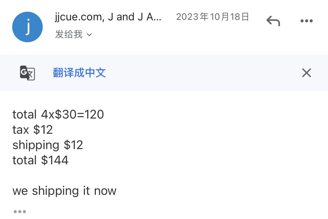Click the reply arrow icon
This screenshot has width=328, height=219.
[273, 21]
